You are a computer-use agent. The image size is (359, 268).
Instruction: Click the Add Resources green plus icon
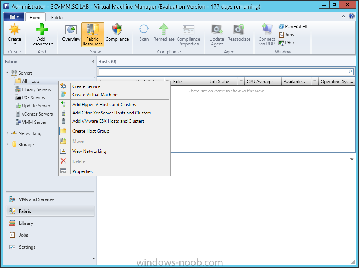click(41, 30)
